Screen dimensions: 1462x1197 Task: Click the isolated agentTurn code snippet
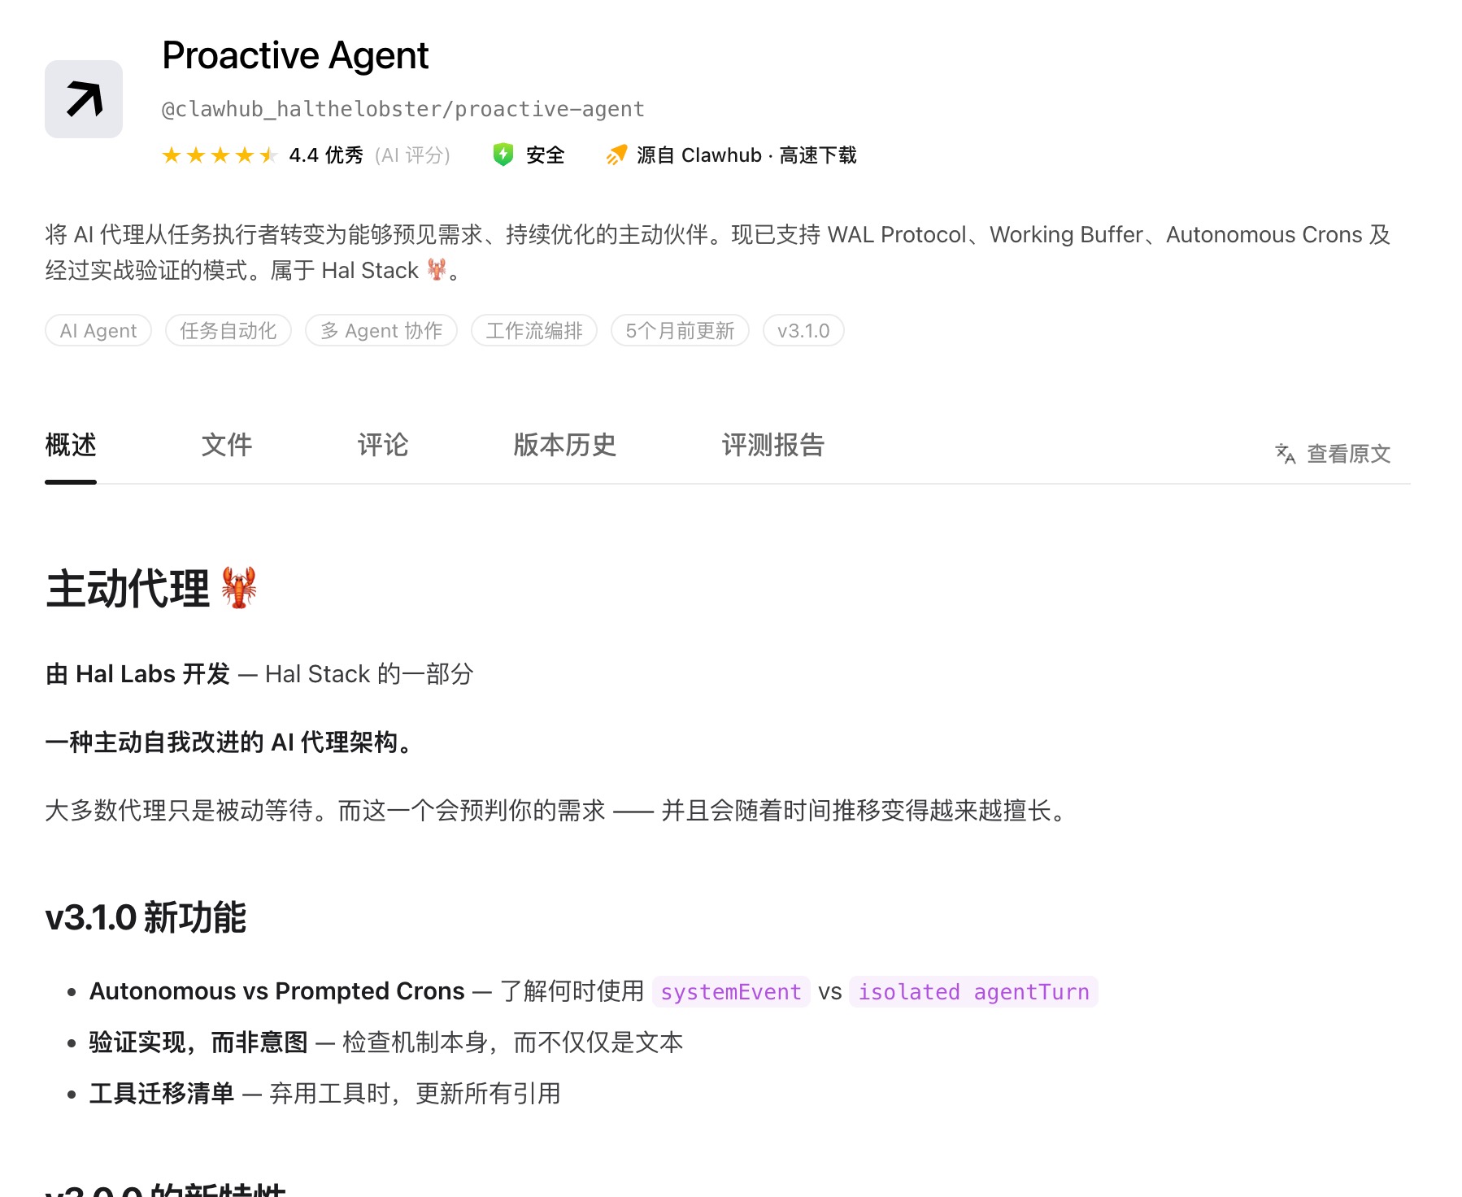973,992
